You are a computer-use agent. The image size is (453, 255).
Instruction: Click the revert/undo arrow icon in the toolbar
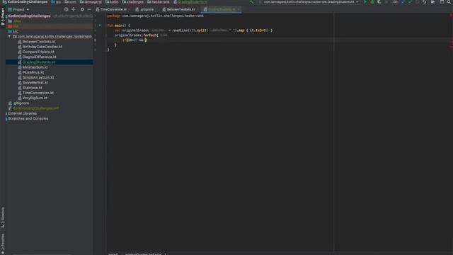pyautogui.click(x=424, y=2)
